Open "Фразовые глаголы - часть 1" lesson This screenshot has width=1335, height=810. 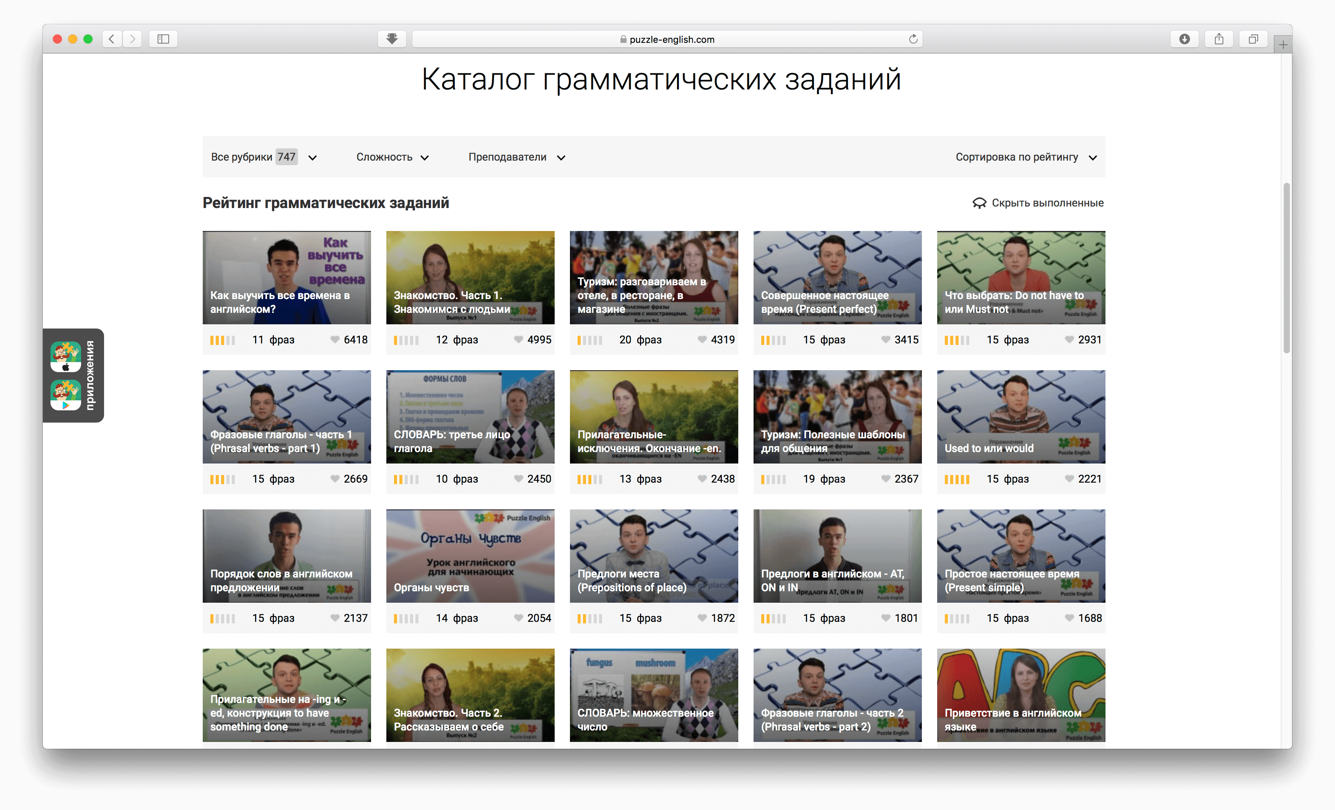[287, 416]
